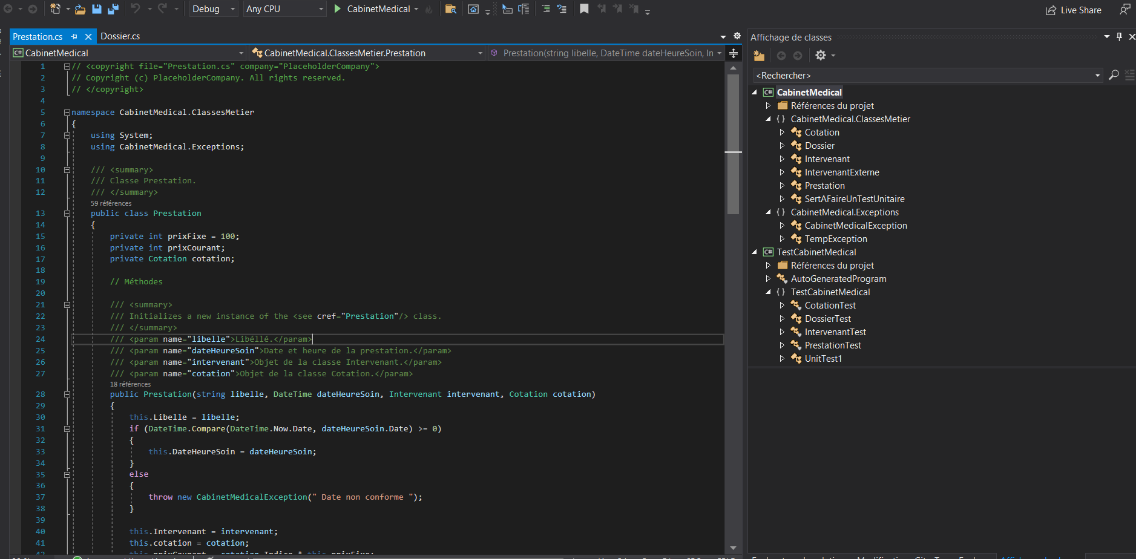Open the Affichage de classes window options arrow
This screenshot has height=559, width=1136.
tap(1107, 37)
